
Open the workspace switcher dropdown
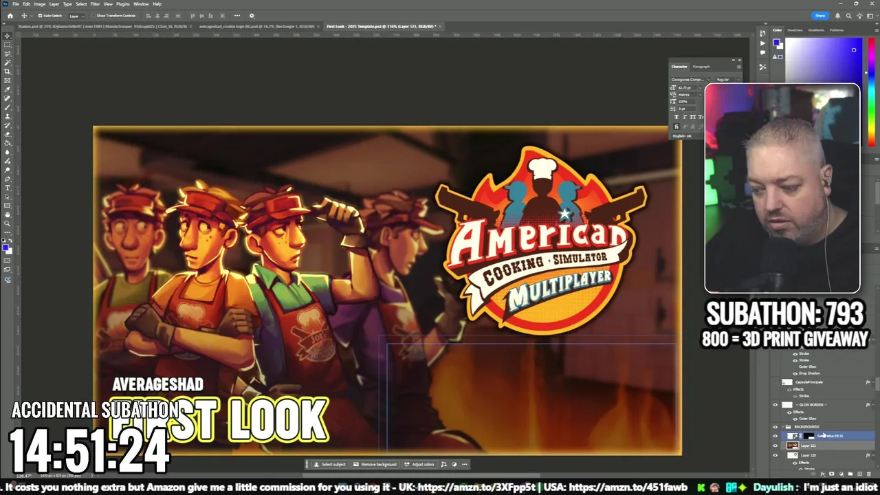pyautogui.click(x=871, y=16)
